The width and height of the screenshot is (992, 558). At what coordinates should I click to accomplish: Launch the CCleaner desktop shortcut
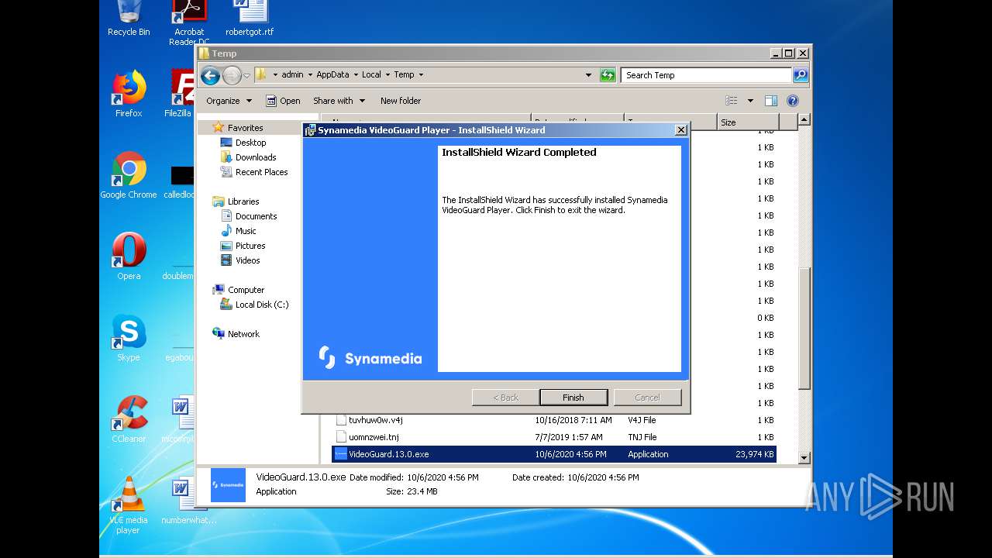[x=129, y=420]
